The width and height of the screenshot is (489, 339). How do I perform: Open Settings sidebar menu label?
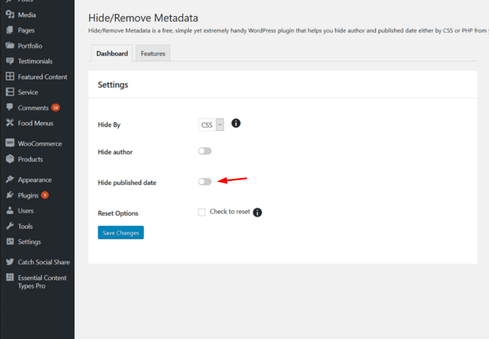coord(29,242)
